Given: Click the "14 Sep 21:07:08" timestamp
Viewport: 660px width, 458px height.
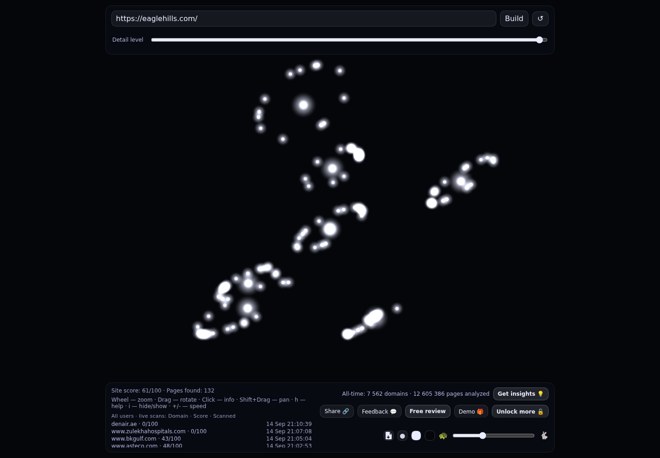Looking at the screenshot, I should pyautogui.click(x=289, y=431).
